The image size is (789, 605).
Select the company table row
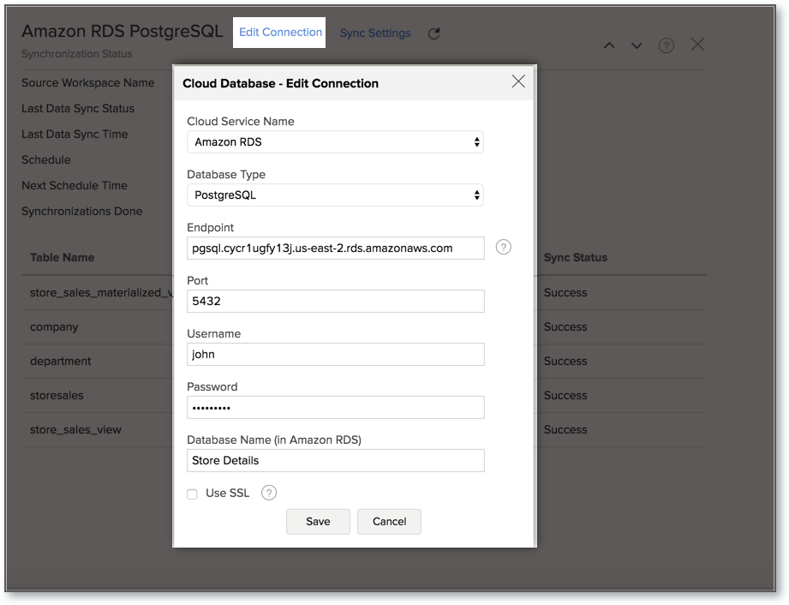pos(97,327)
